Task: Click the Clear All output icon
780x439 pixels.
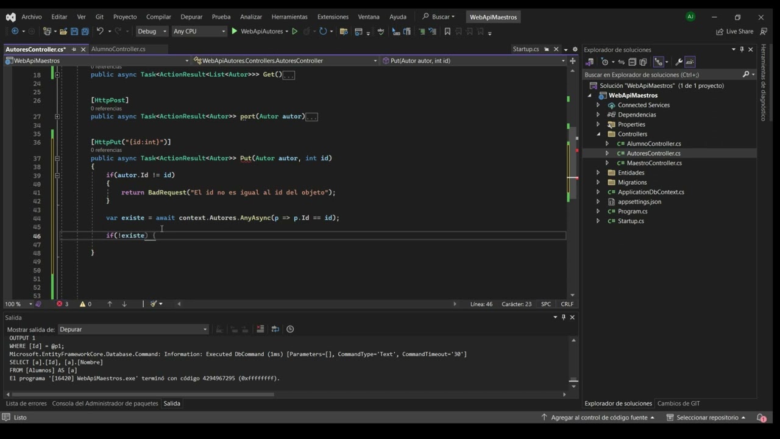Action: (x=260, y=329)
